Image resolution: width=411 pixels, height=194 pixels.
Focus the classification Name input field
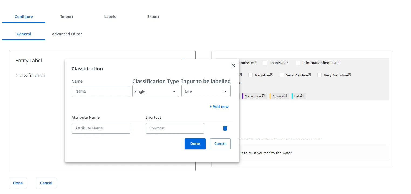[x=101, y=91]
